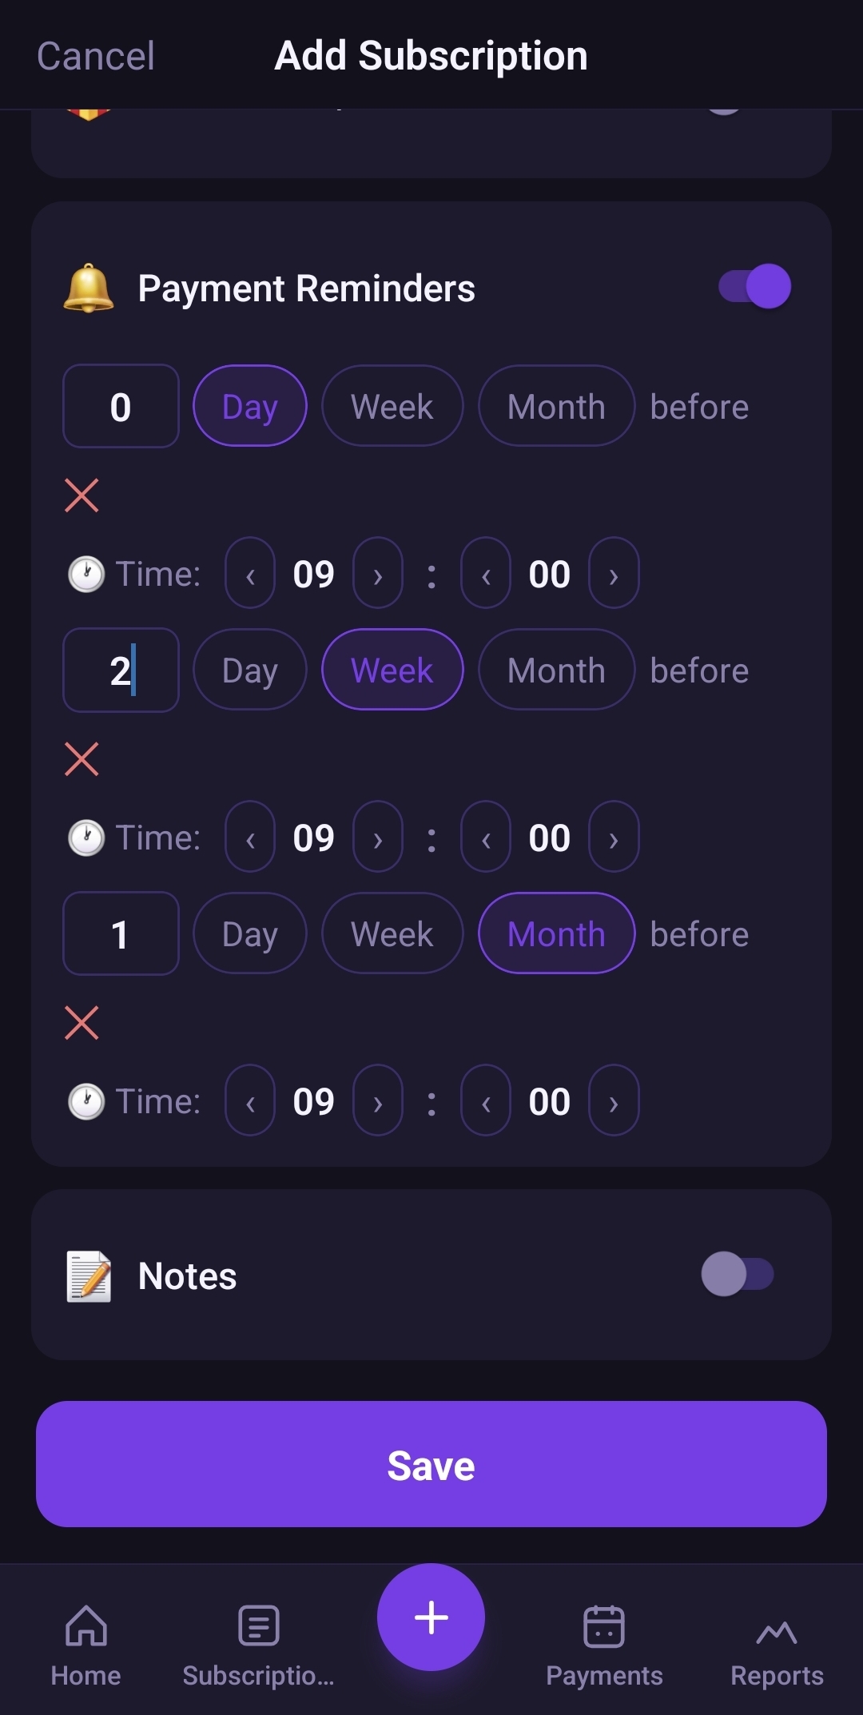Click the number field showing 2 weeks
The image size is (863, 1715).
121,670
